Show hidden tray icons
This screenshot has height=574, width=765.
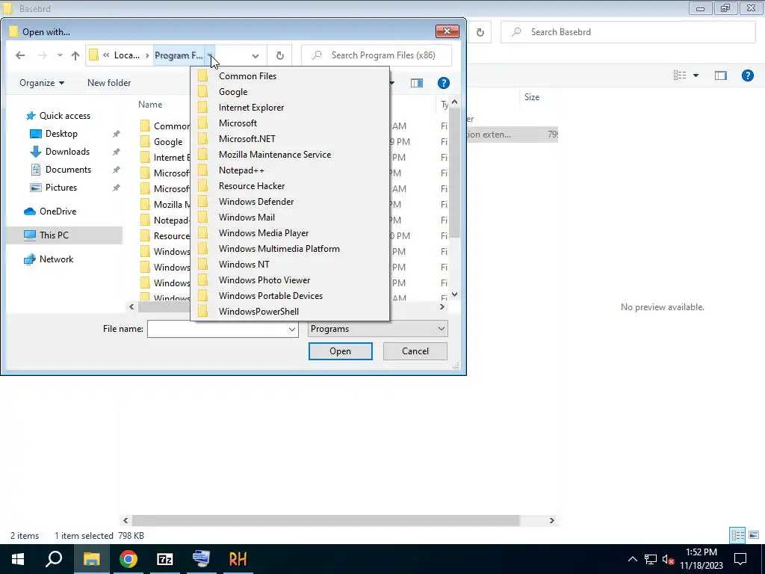(632, 559)
